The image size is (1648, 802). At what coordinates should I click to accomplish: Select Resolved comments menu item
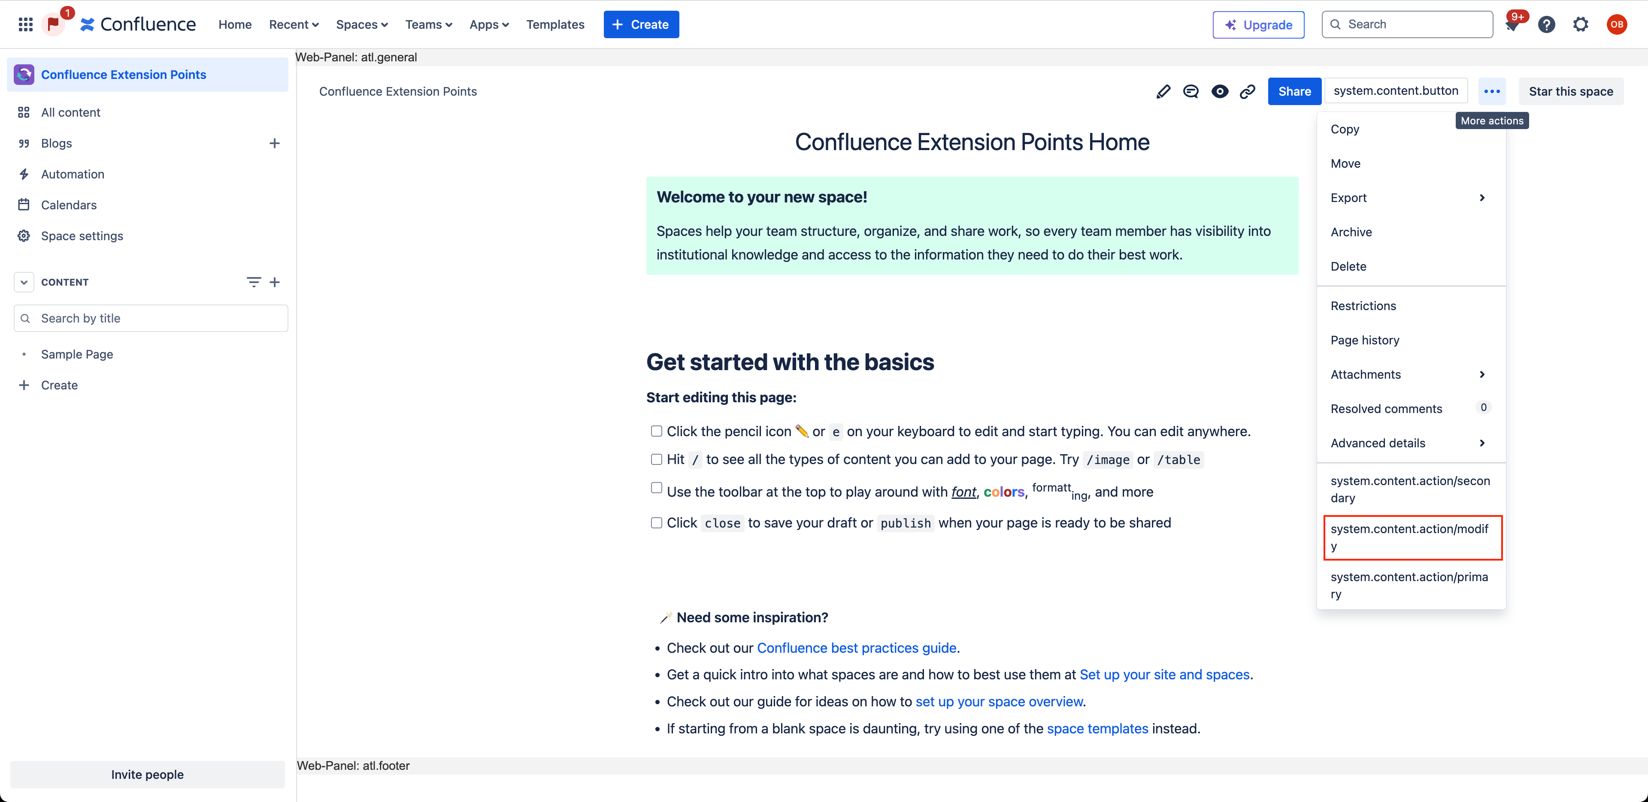(x=1411, y=408)
